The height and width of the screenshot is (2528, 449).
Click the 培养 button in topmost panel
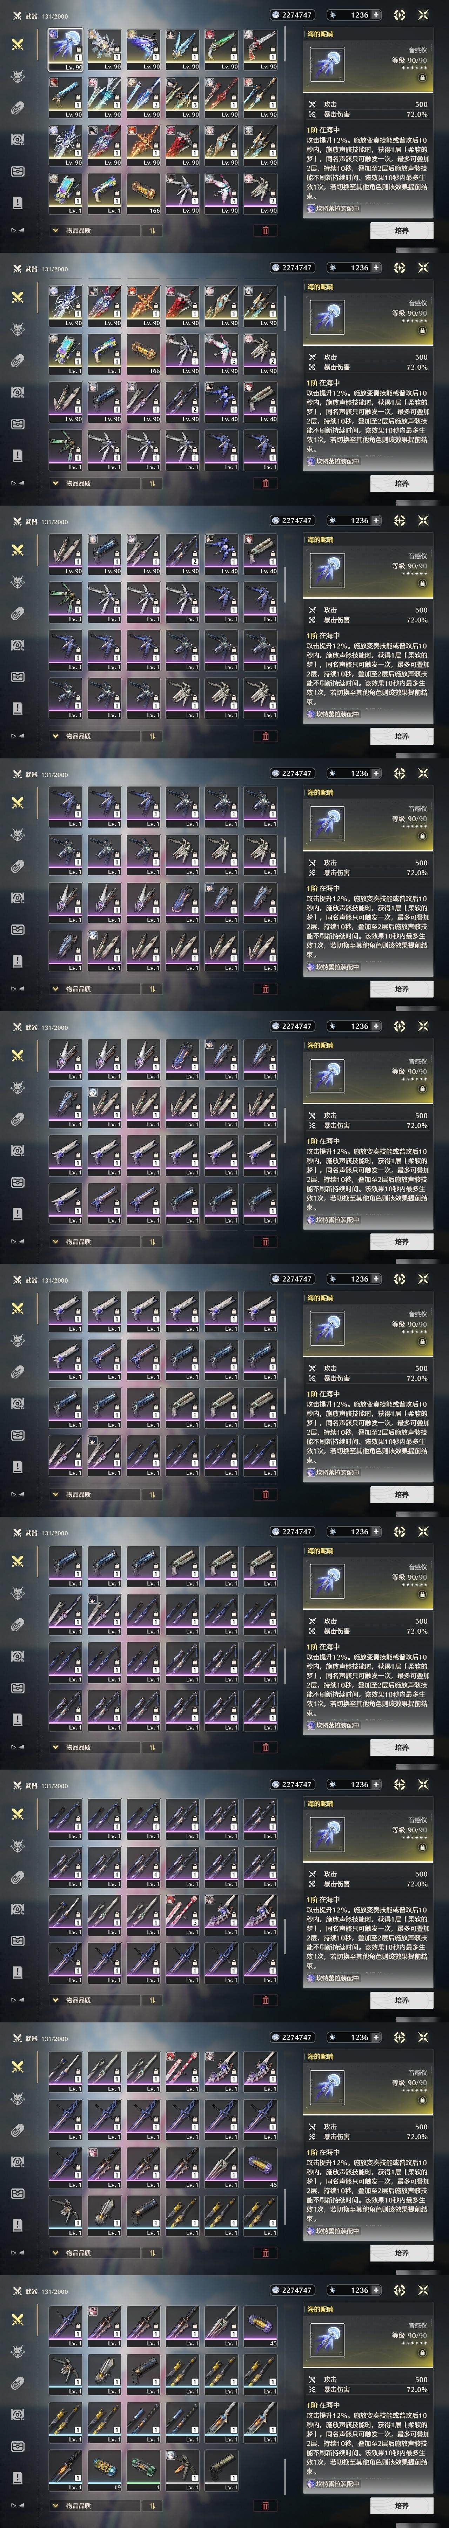coord(401,231)
